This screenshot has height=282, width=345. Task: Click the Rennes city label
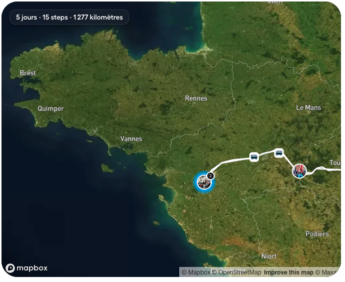(x=196, y=98)
